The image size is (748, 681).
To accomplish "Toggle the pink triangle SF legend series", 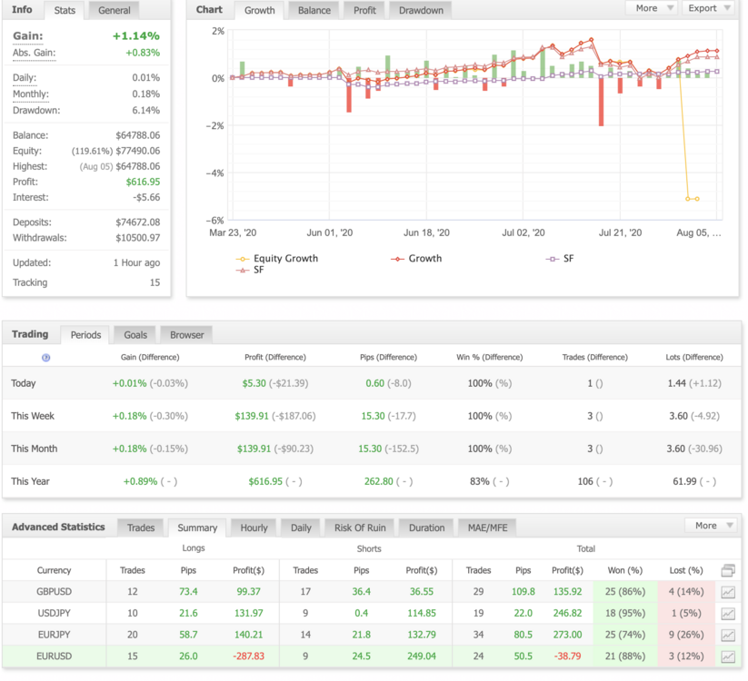I will (x=250, y=270).
